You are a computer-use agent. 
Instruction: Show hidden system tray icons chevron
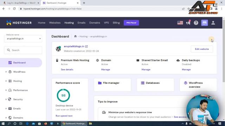[182, 124]
